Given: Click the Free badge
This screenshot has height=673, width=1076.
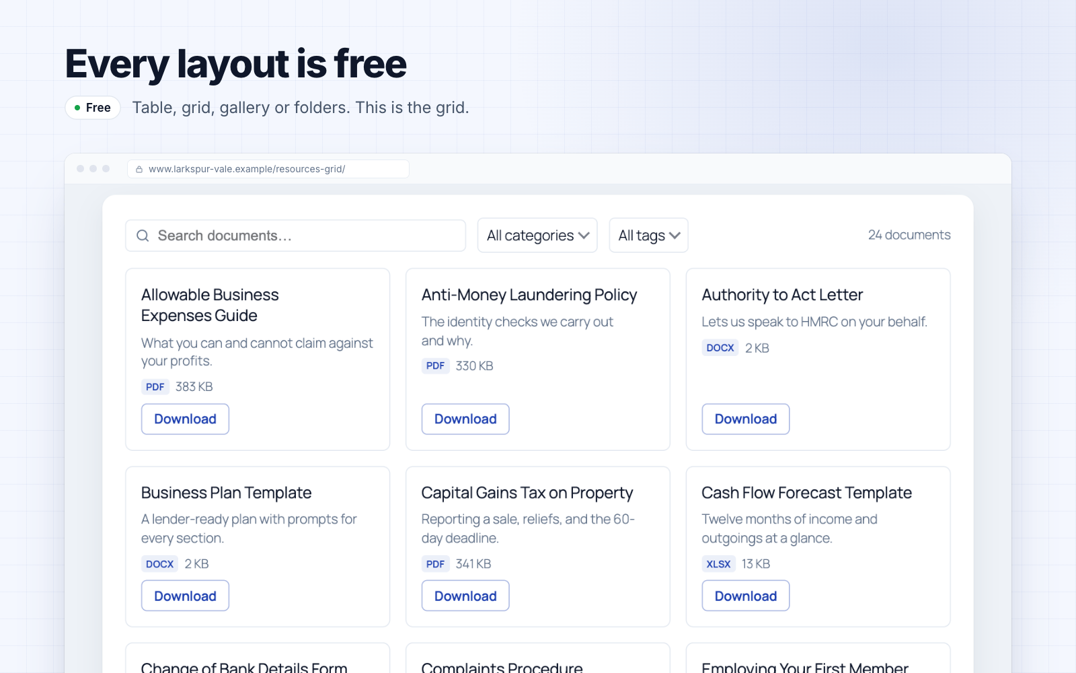Looking at the screenshot, I should 93,108.
